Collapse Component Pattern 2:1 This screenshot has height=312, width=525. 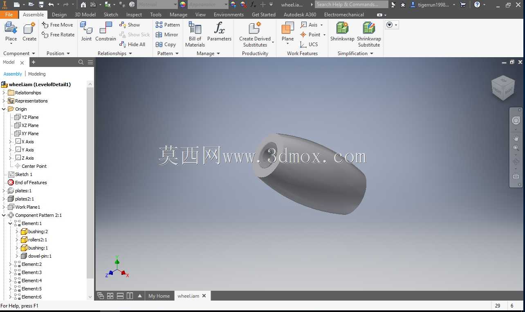tap(4, 215)
